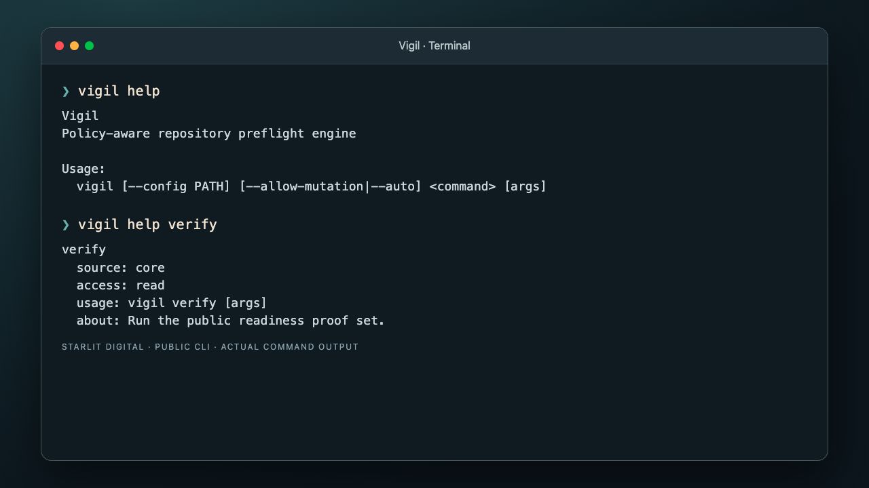The height and width of the screenshot is (488, 869).
Task: Select the "usage: vigil verify [args]" line
Action: 172,303
